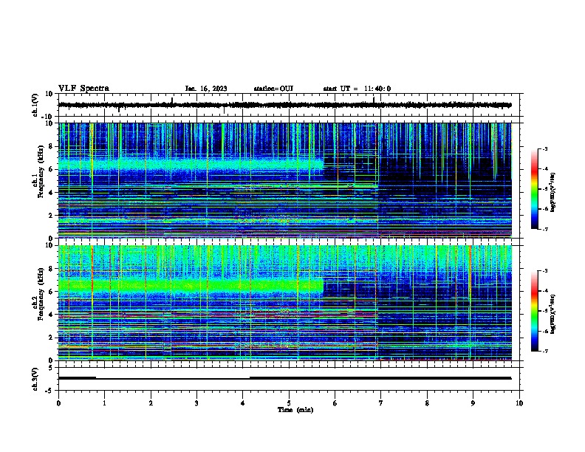Click the ch.3 voltage trace line
The width and height of the screenshot is (585, 452).
click(284, 378)
